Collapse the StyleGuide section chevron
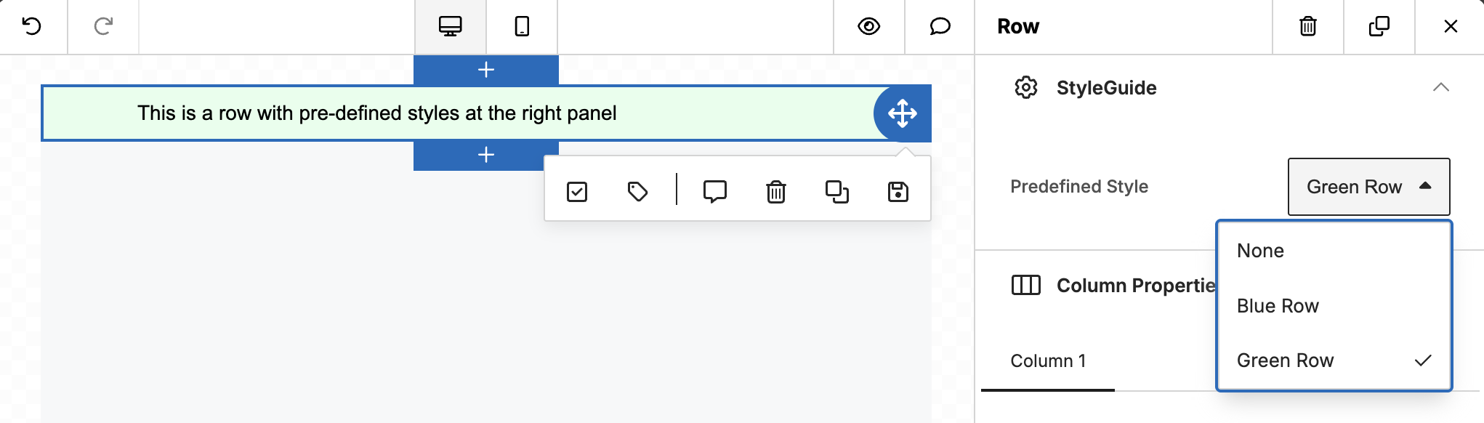 click(x=1441, y=87)
